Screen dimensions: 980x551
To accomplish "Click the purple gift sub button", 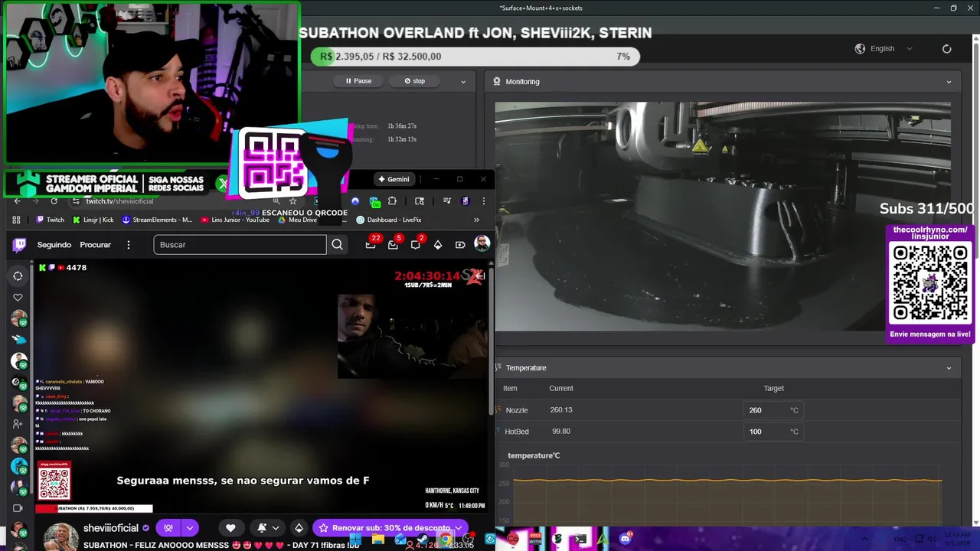I will (168, 528).
